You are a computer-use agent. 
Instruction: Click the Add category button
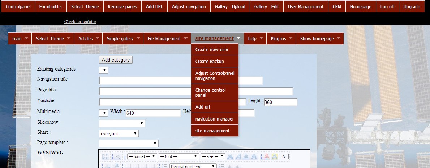116,60
